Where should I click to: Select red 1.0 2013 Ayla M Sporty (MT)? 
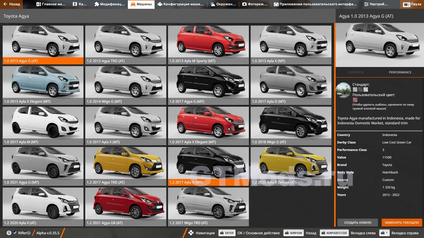(x=208, y=45)
